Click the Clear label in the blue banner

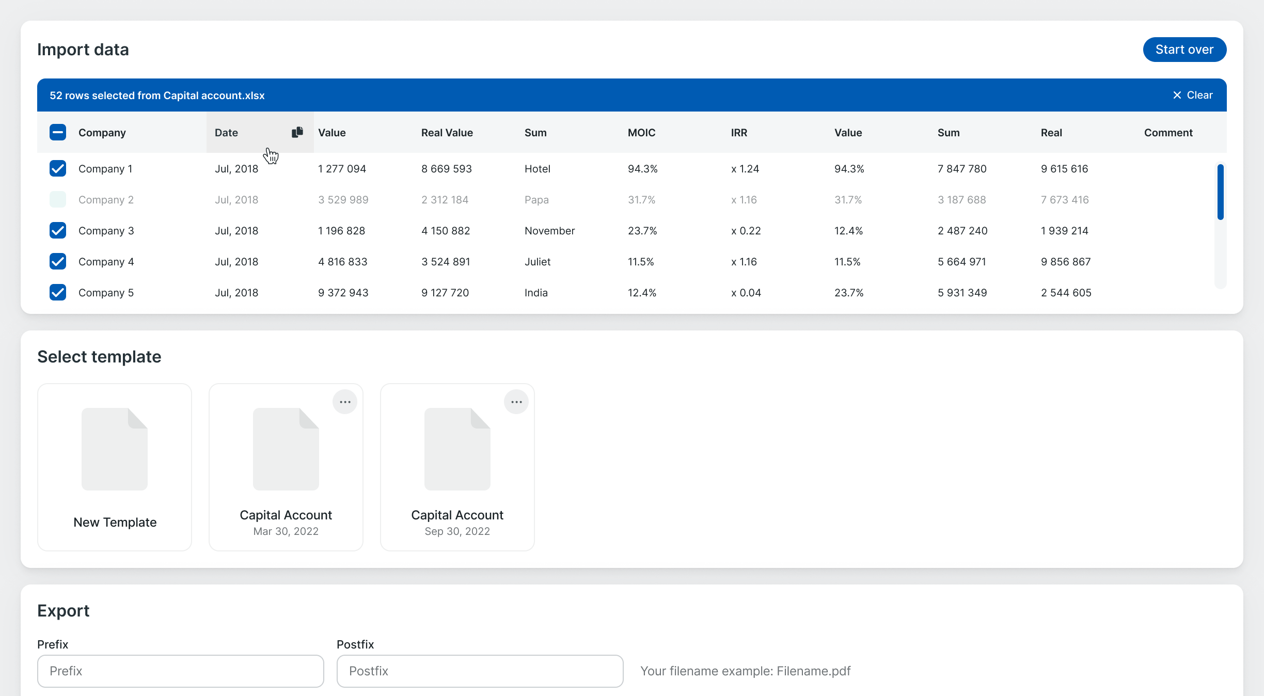(x=1200, y=95)
